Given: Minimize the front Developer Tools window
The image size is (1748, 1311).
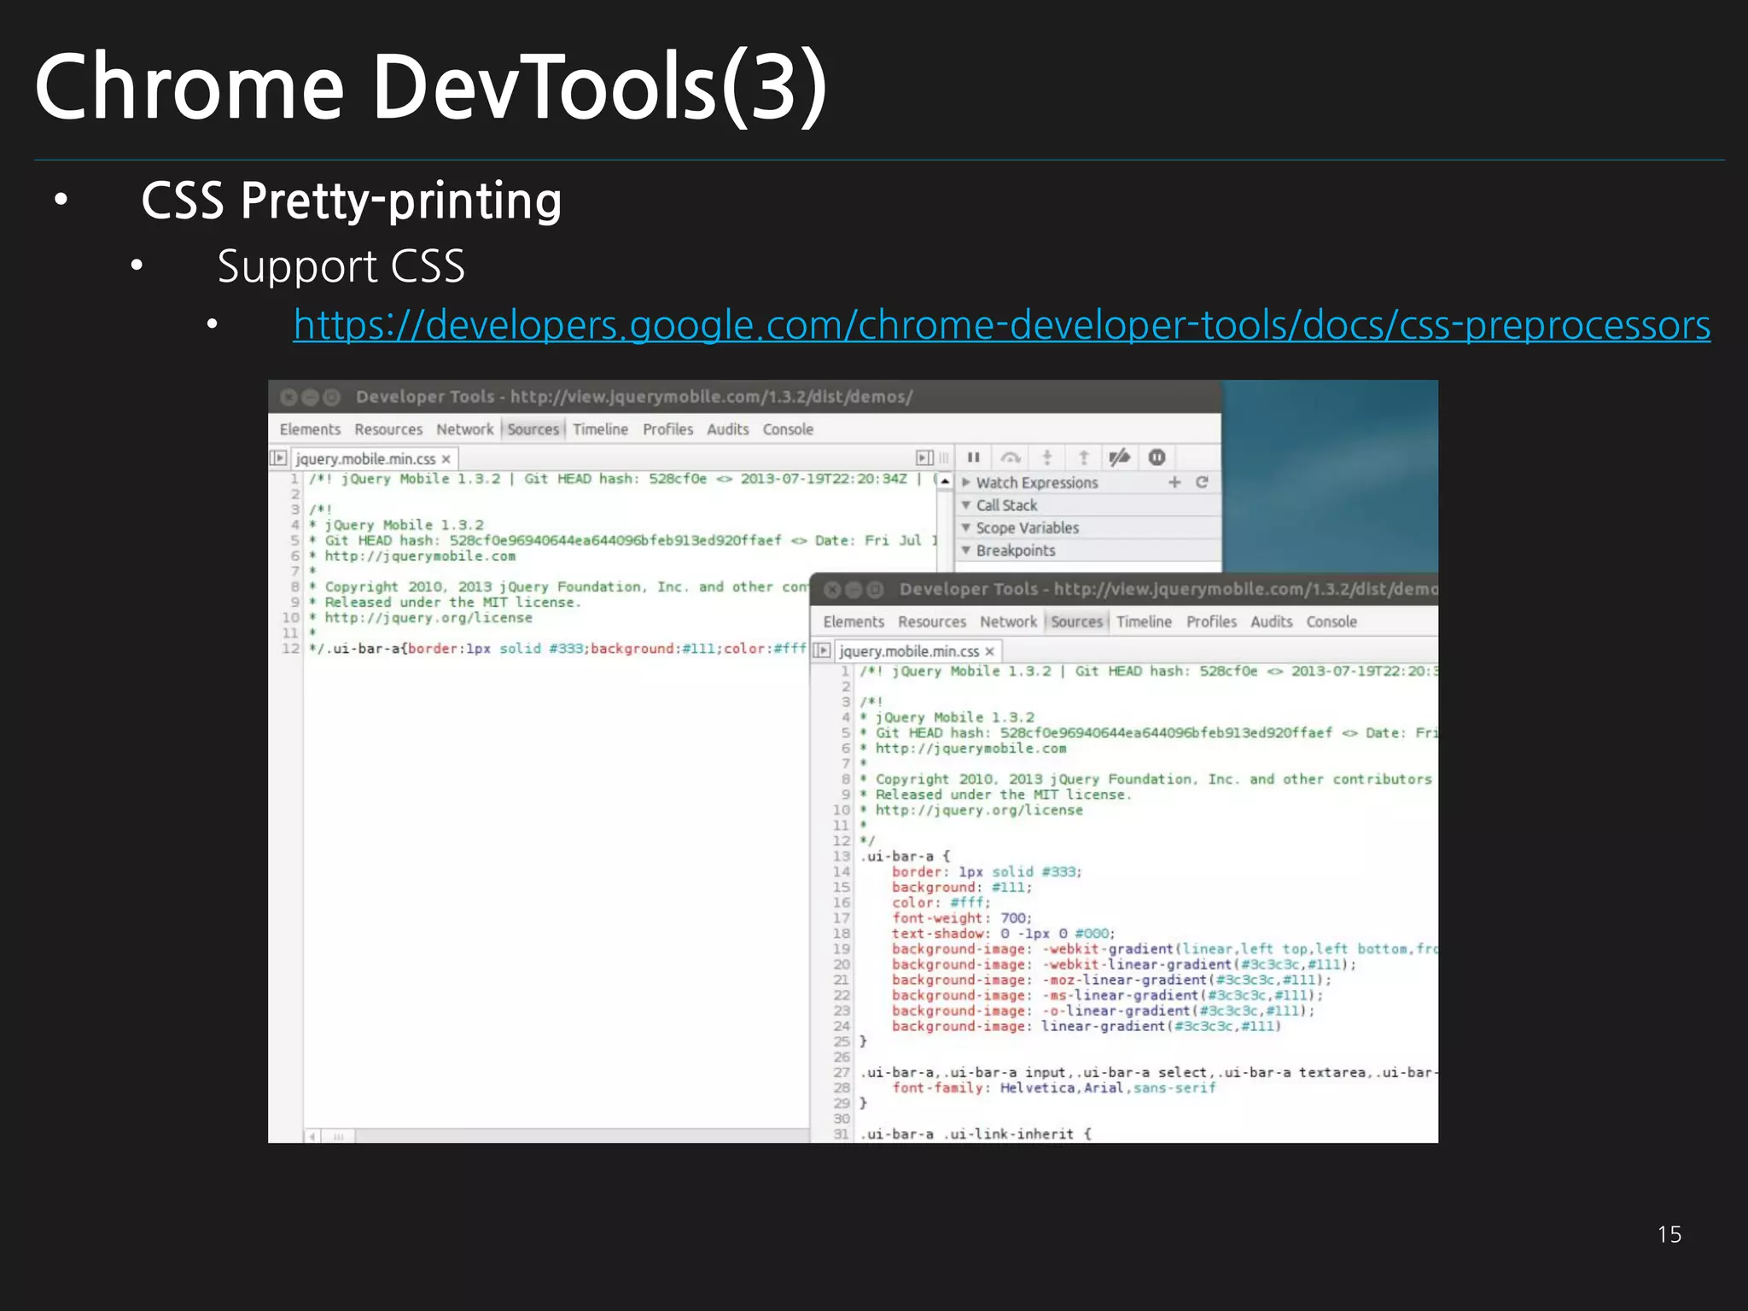Looking at the screenshot, I should 854,590.
